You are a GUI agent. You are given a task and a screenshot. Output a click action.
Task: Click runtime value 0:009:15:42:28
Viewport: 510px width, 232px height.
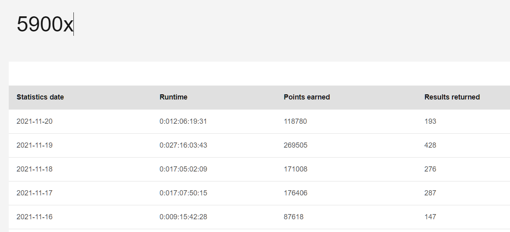(x=183, y=217)
